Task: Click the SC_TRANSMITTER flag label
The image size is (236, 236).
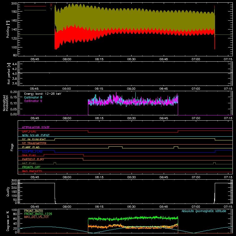Action: 34,143
